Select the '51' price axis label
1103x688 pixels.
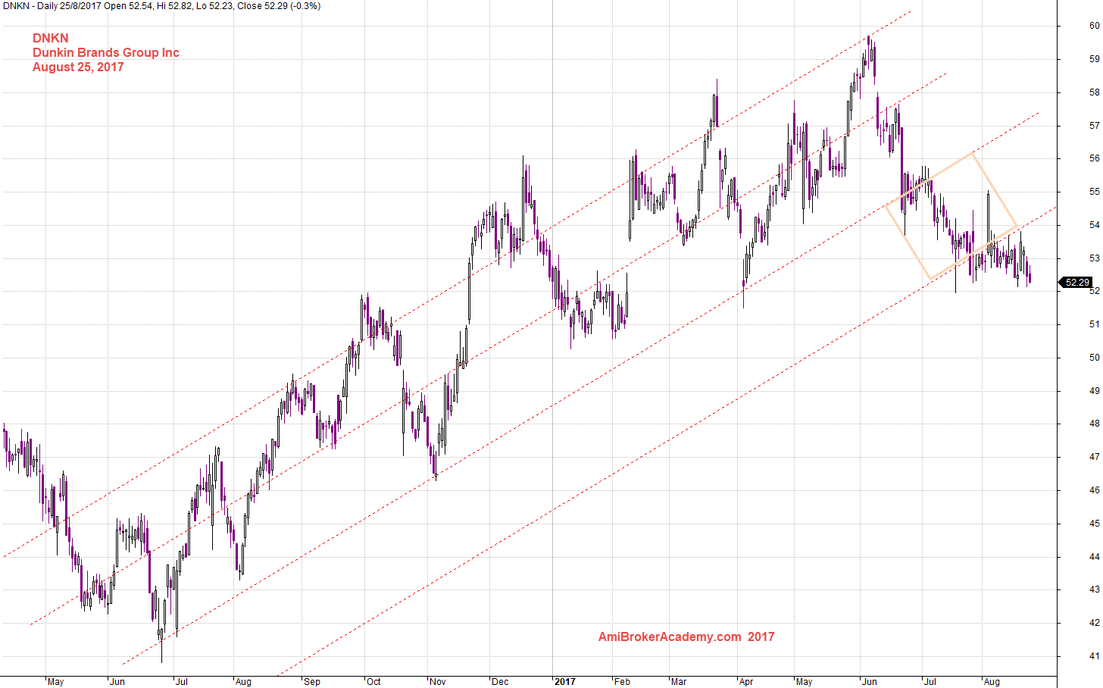1094,324
